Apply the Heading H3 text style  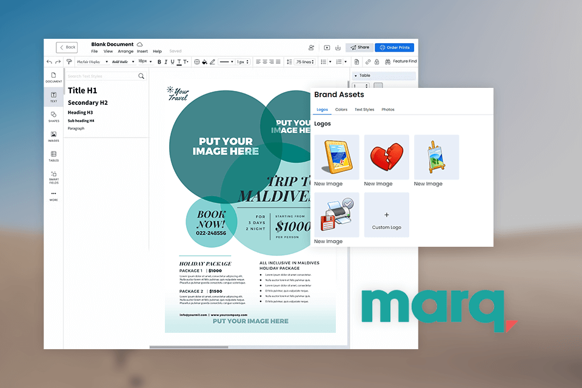80,113
